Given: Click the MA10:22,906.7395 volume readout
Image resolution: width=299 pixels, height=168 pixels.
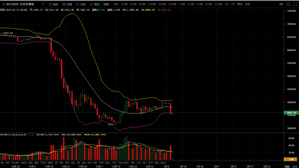Looking at the screenshot, I should (x=94, y=135).
